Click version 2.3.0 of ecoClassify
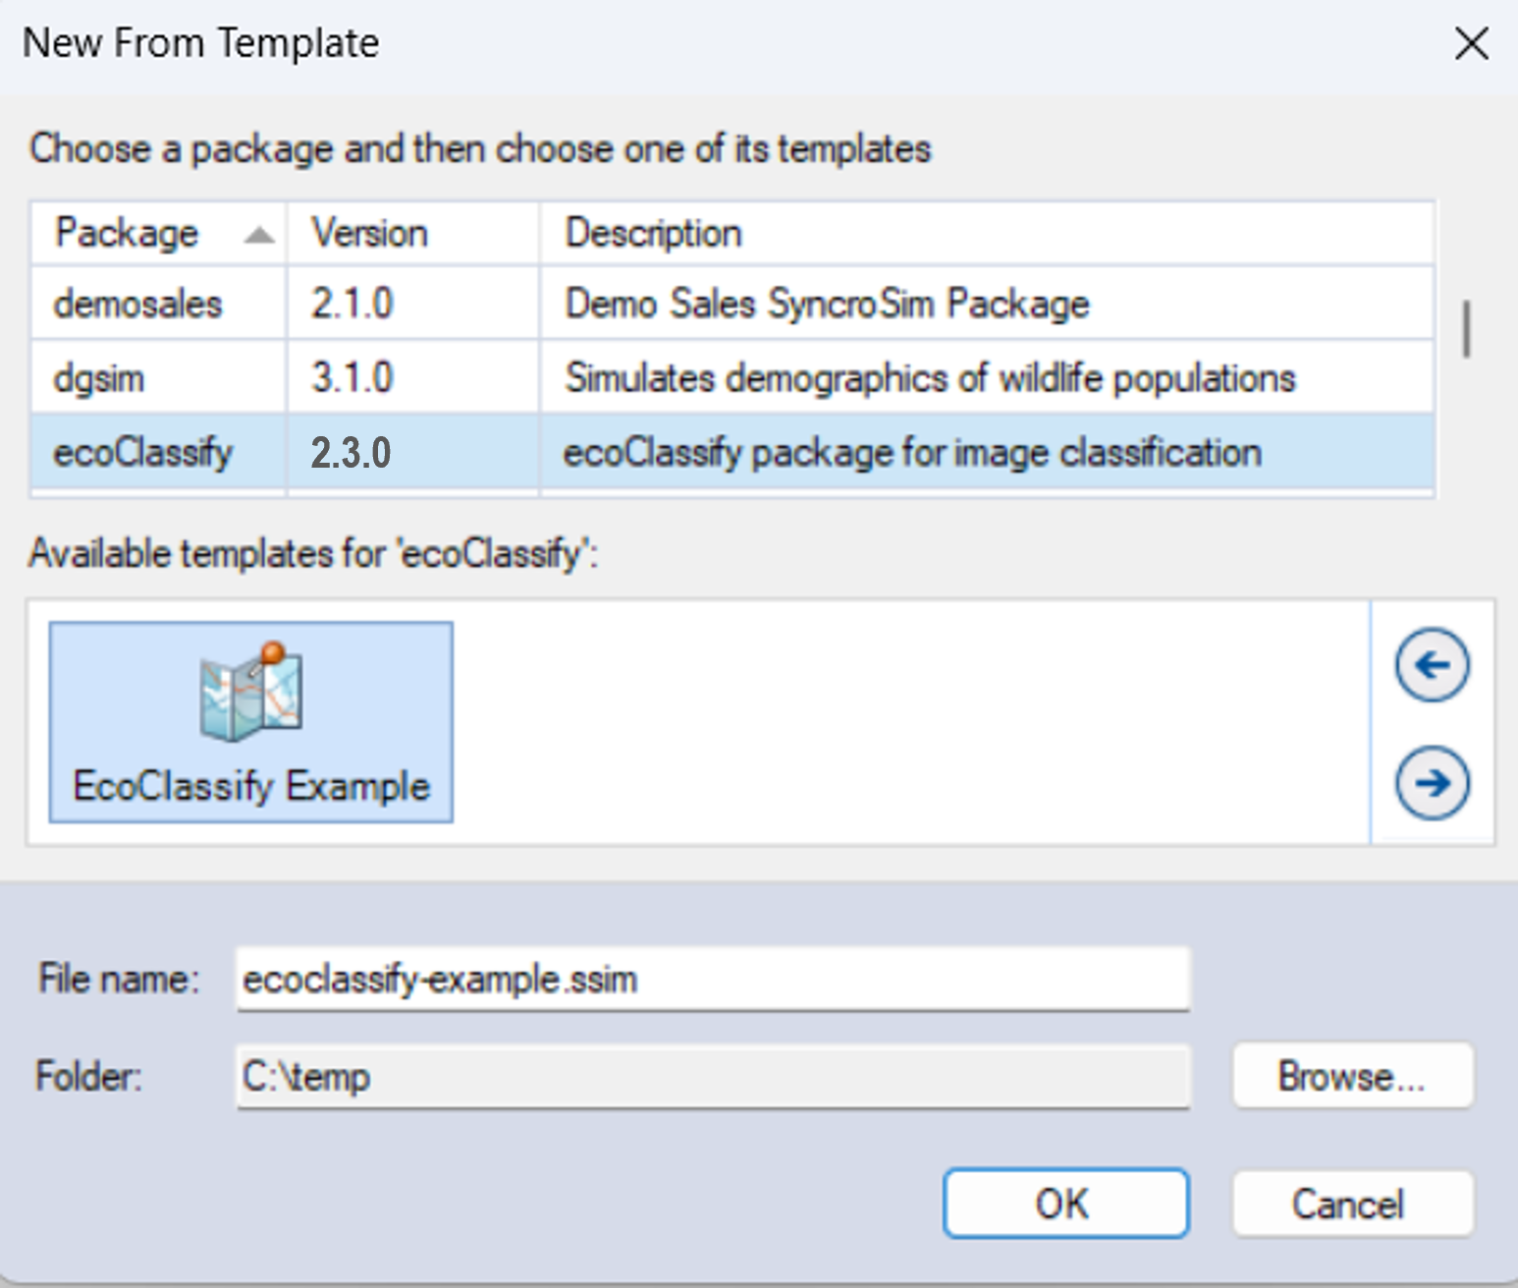Image resolution: width=1518 pixels, height=1288 pixels. 351,453
